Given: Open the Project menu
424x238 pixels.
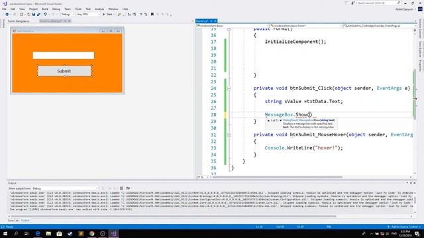Looking at the screenshot, I should [x=33, y=9].
